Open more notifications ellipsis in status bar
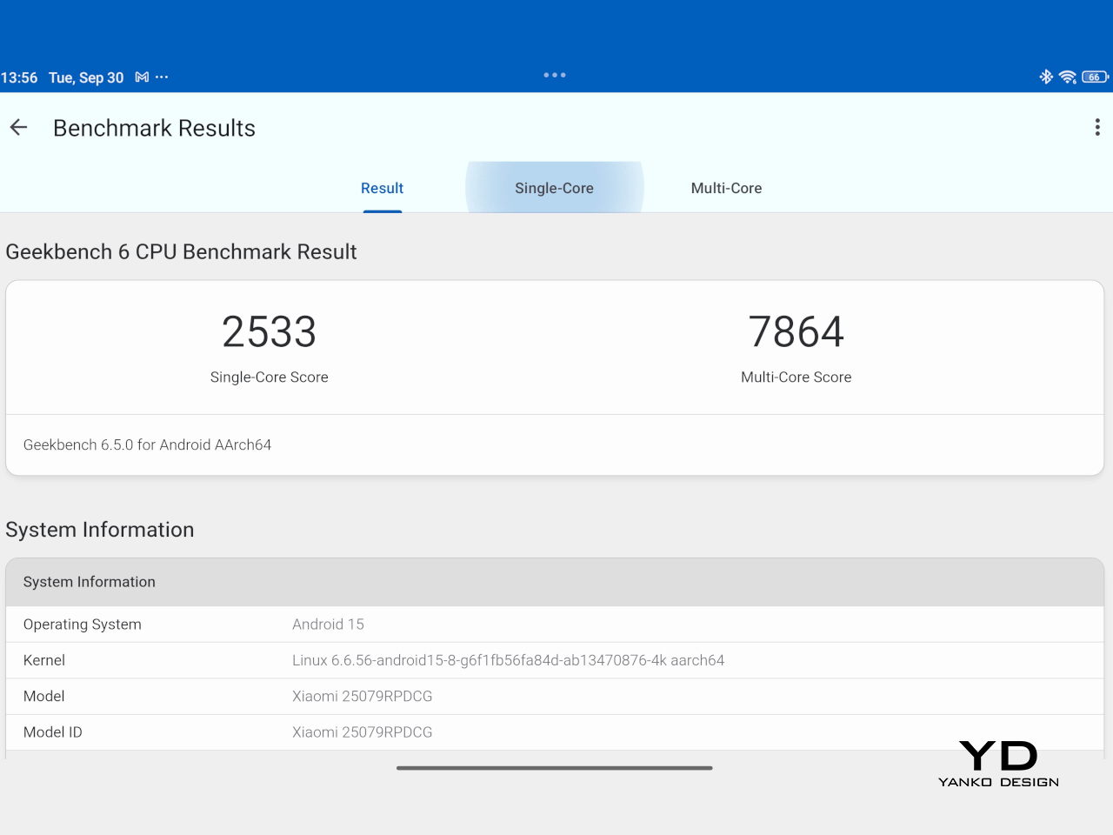 point(162,77)
